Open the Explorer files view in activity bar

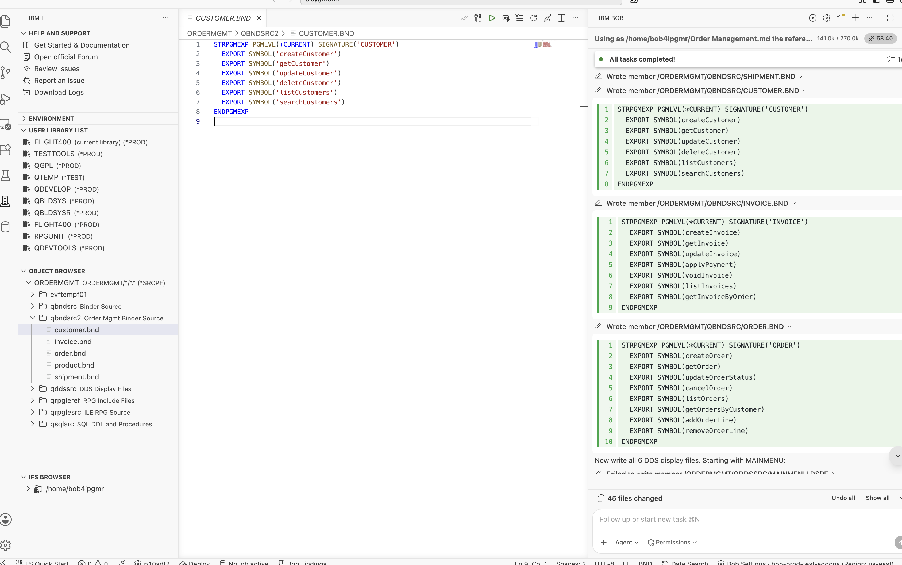(x=5, y=21)
